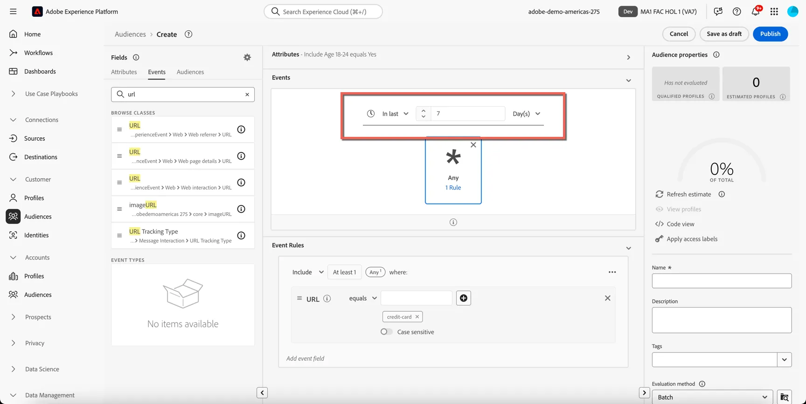
Task: Collapse the left fields panel arrow
Action: (x=262, y=393)
